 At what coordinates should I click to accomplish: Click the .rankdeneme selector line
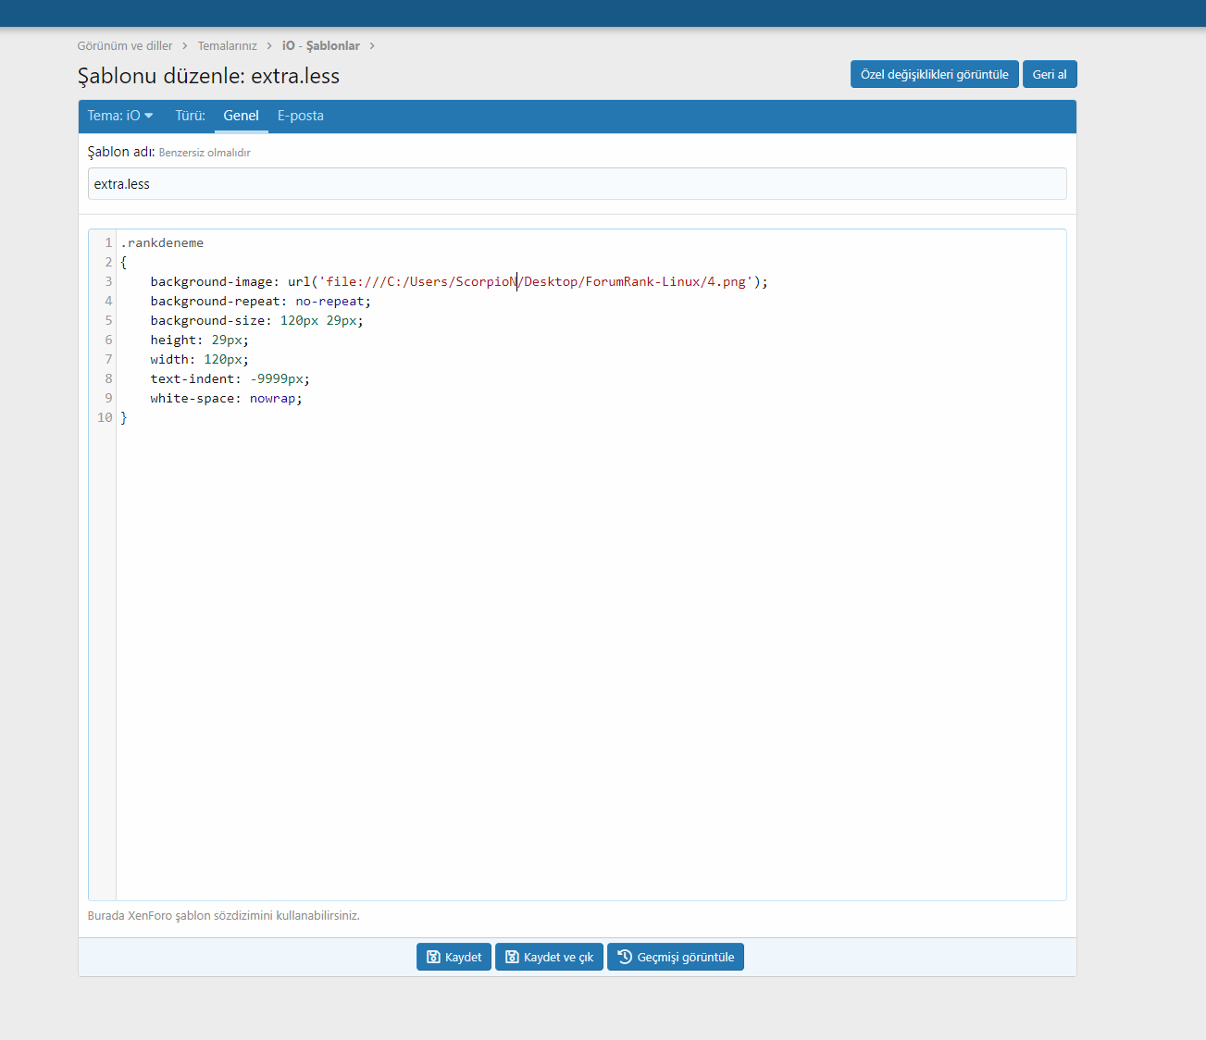pos(162,242)
